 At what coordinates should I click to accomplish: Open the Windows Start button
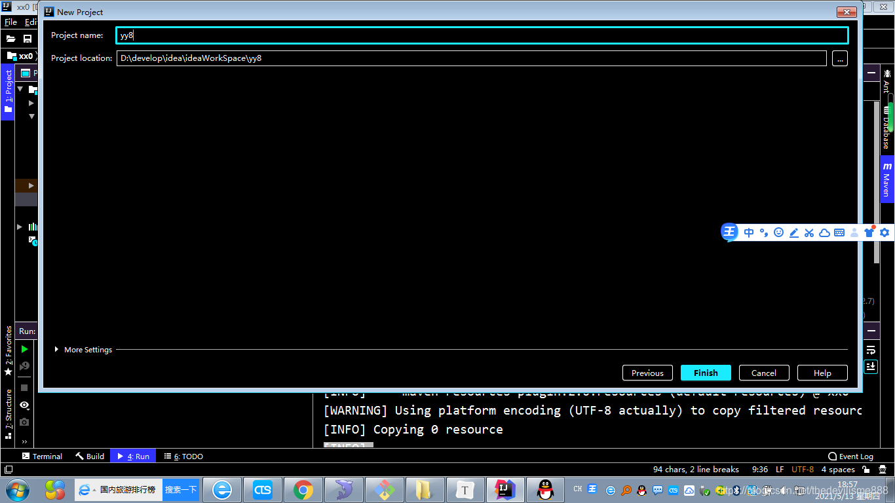coord(17,489)
